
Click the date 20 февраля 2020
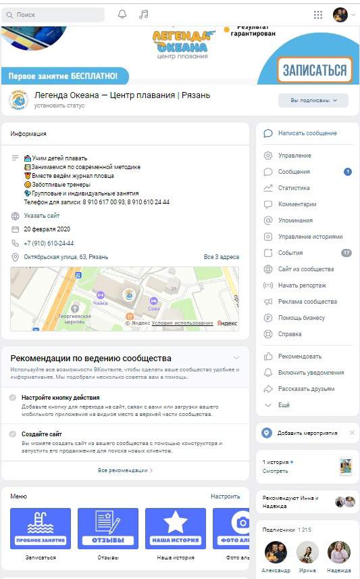click(x=47, y=229)
